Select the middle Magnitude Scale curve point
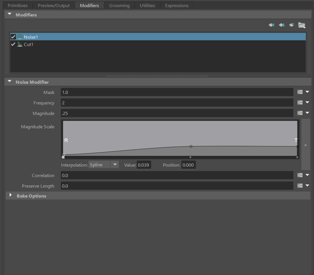Image resolution: width=314 pixels, height=275 pixels. 191,147
